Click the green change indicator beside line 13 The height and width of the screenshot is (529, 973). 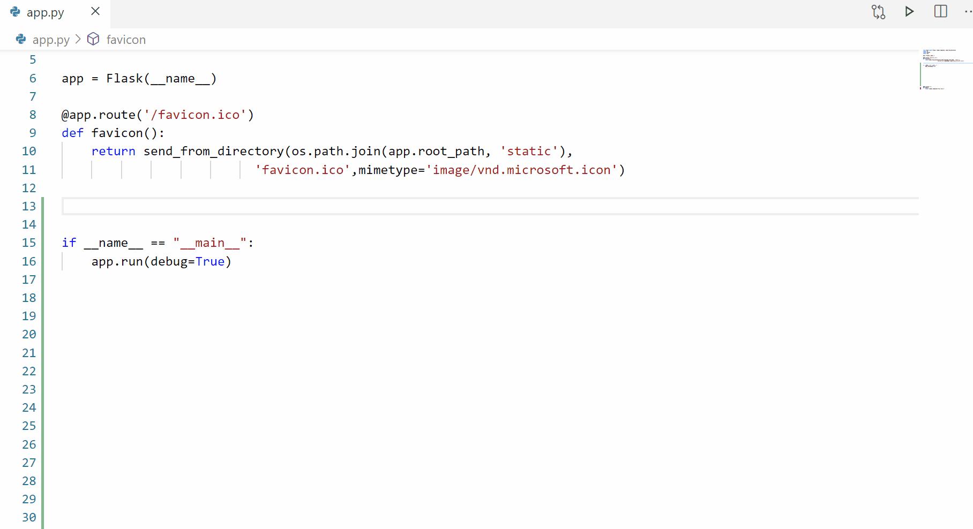click(x=43, y=206)
